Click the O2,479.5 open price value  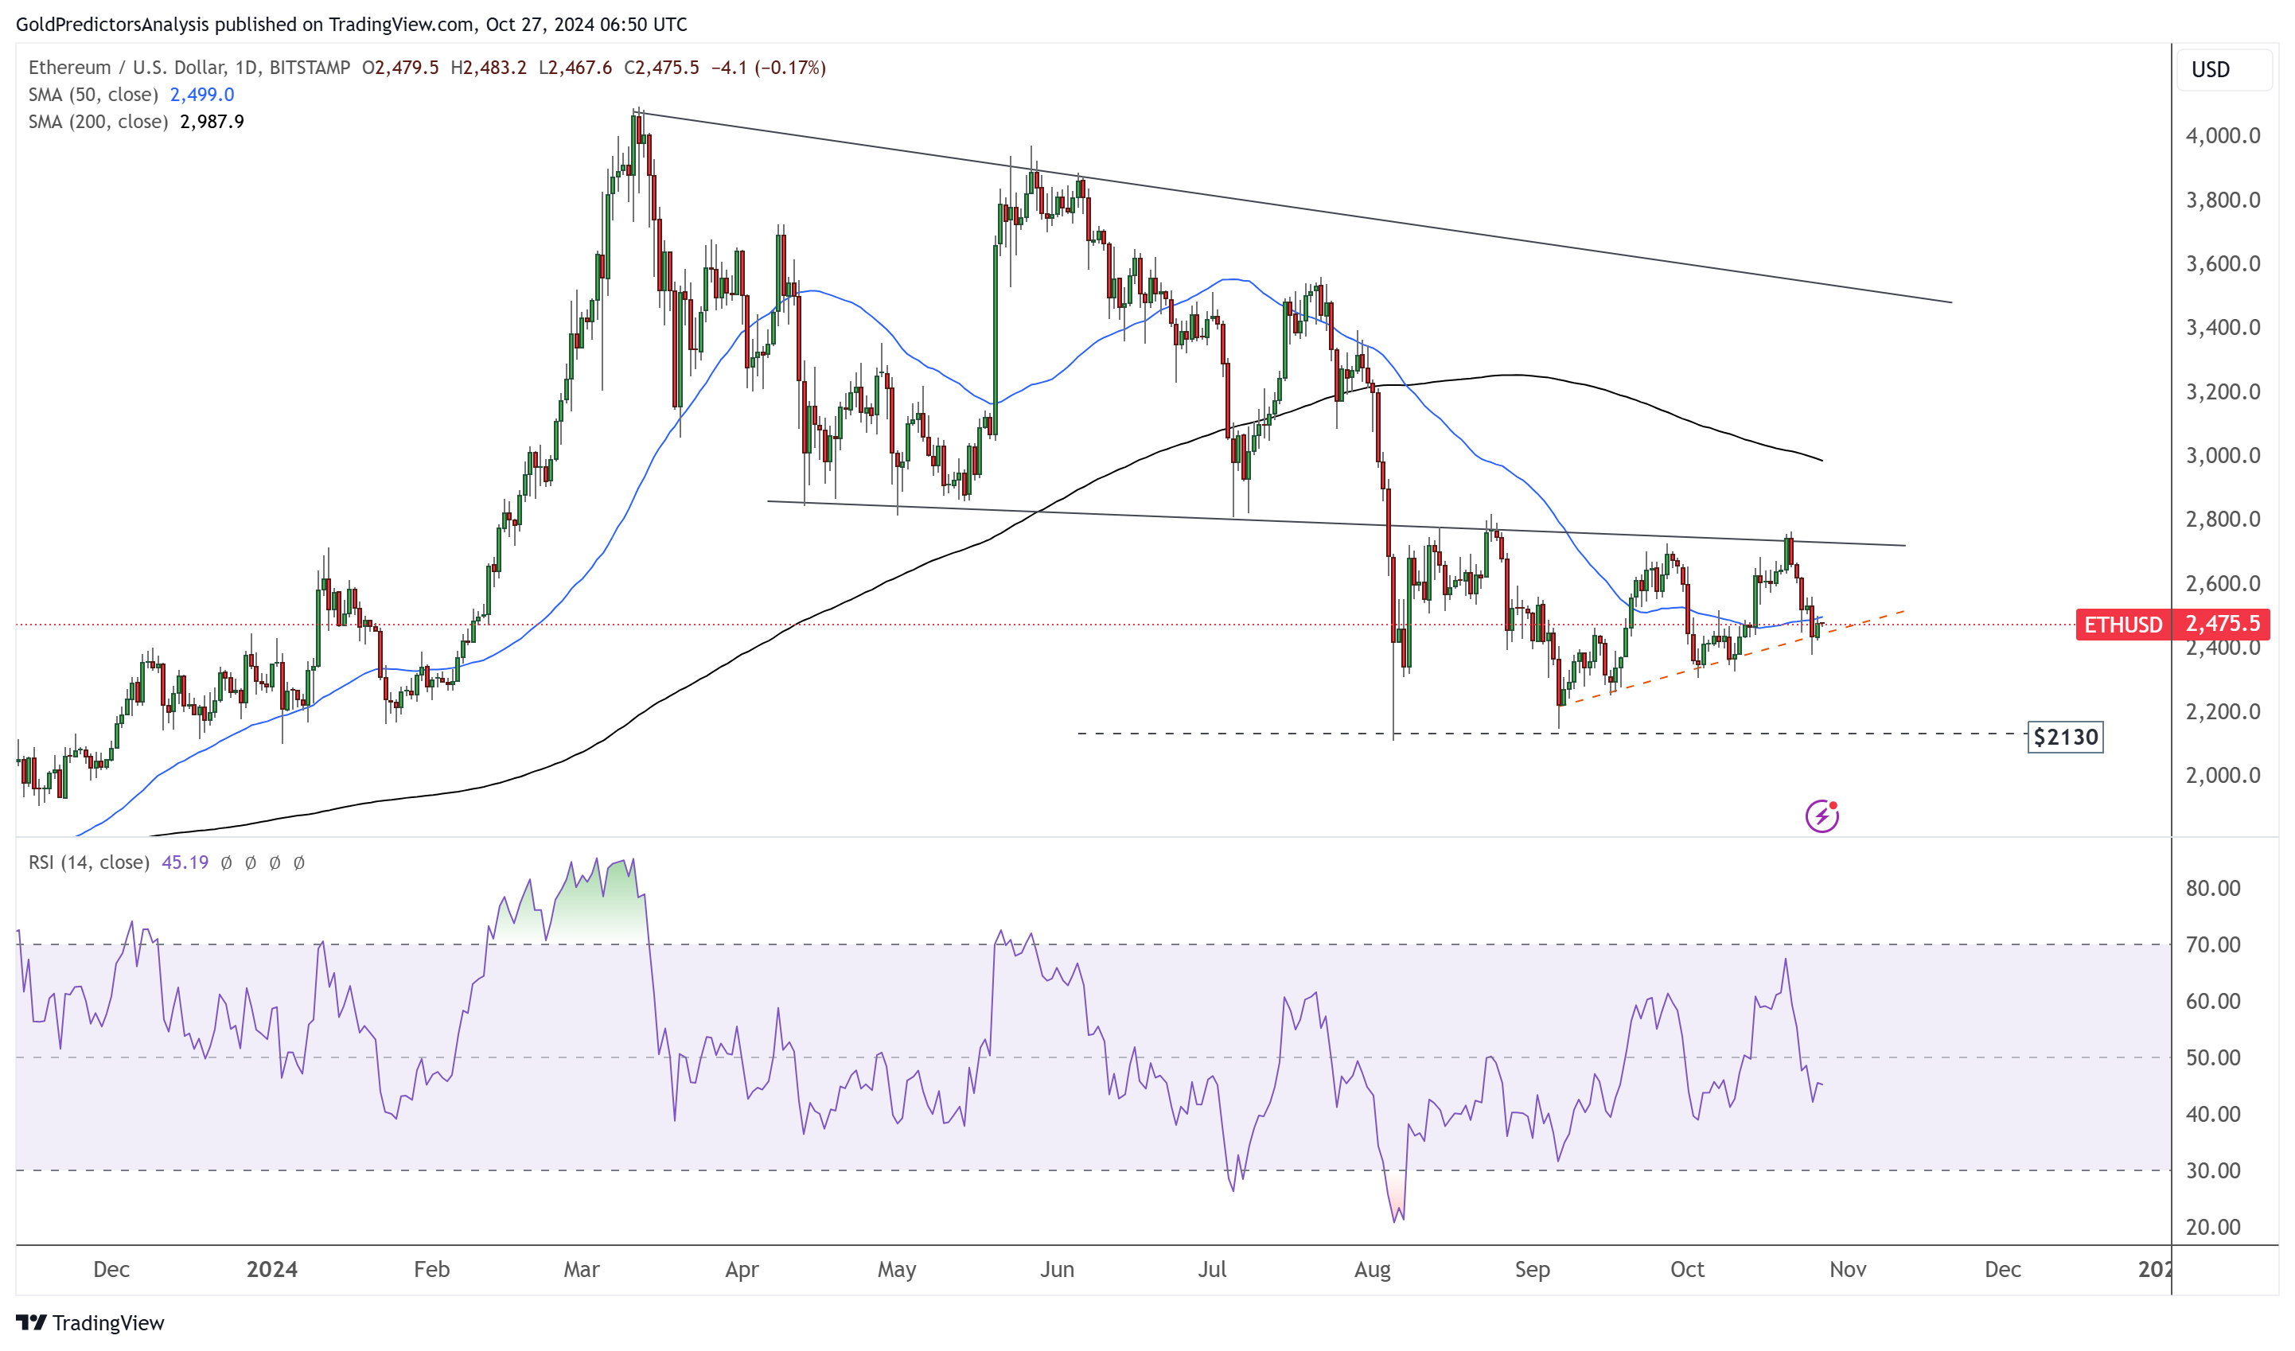399,68
